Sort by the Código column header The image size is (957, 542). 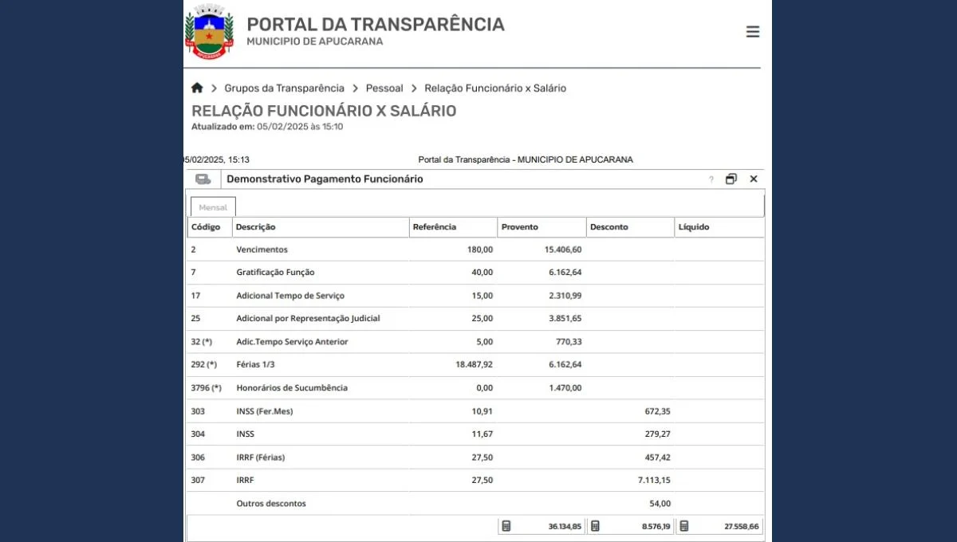pyautogui.click(x=206, y=227)
